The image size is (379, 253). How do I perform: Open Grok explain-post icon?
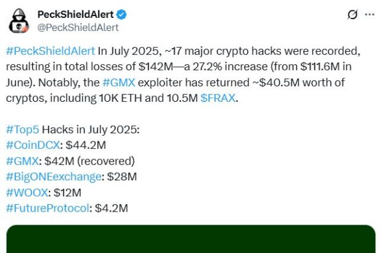[x=353, y=15]
